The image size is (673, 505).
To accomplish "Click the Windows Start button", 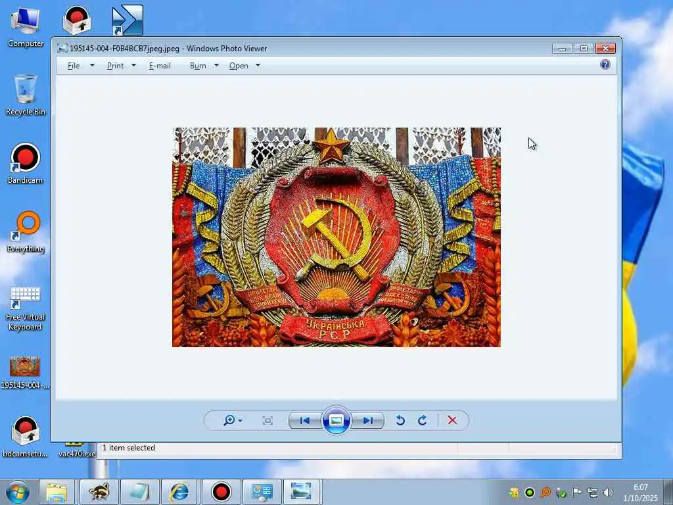I will click(x=18, y=492).
